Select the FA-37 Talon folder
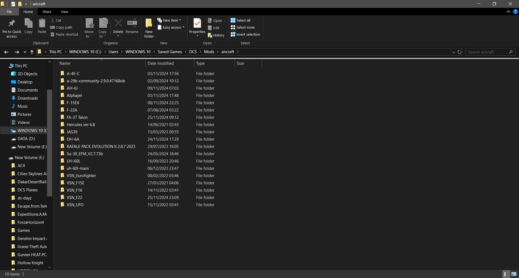 tap(77, 117)
